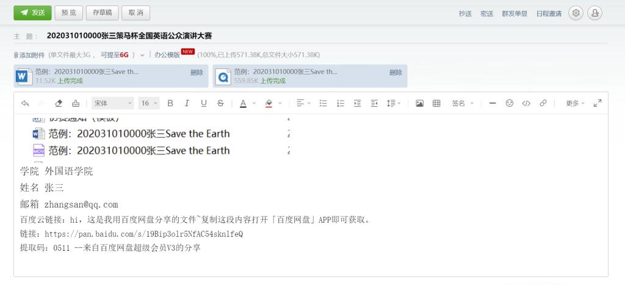Viewport: 625px width, 285px height.
Task: Toggle italic text formatting
Action: point(187,103)
